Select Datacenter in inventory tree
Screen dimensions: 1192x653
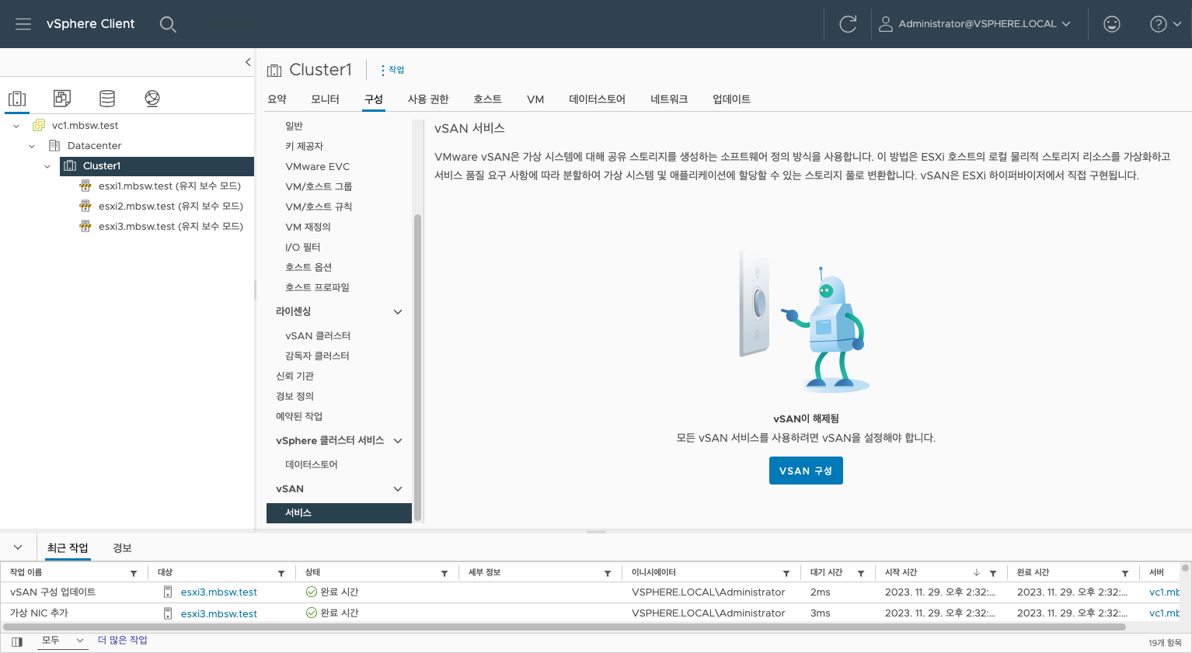pos(94,146)
